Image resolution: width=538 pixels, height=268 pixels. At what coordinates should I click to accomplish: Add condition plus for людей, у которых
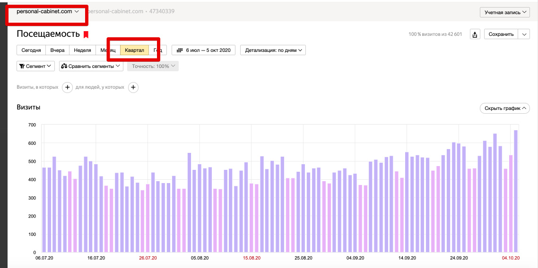(133, 88)
